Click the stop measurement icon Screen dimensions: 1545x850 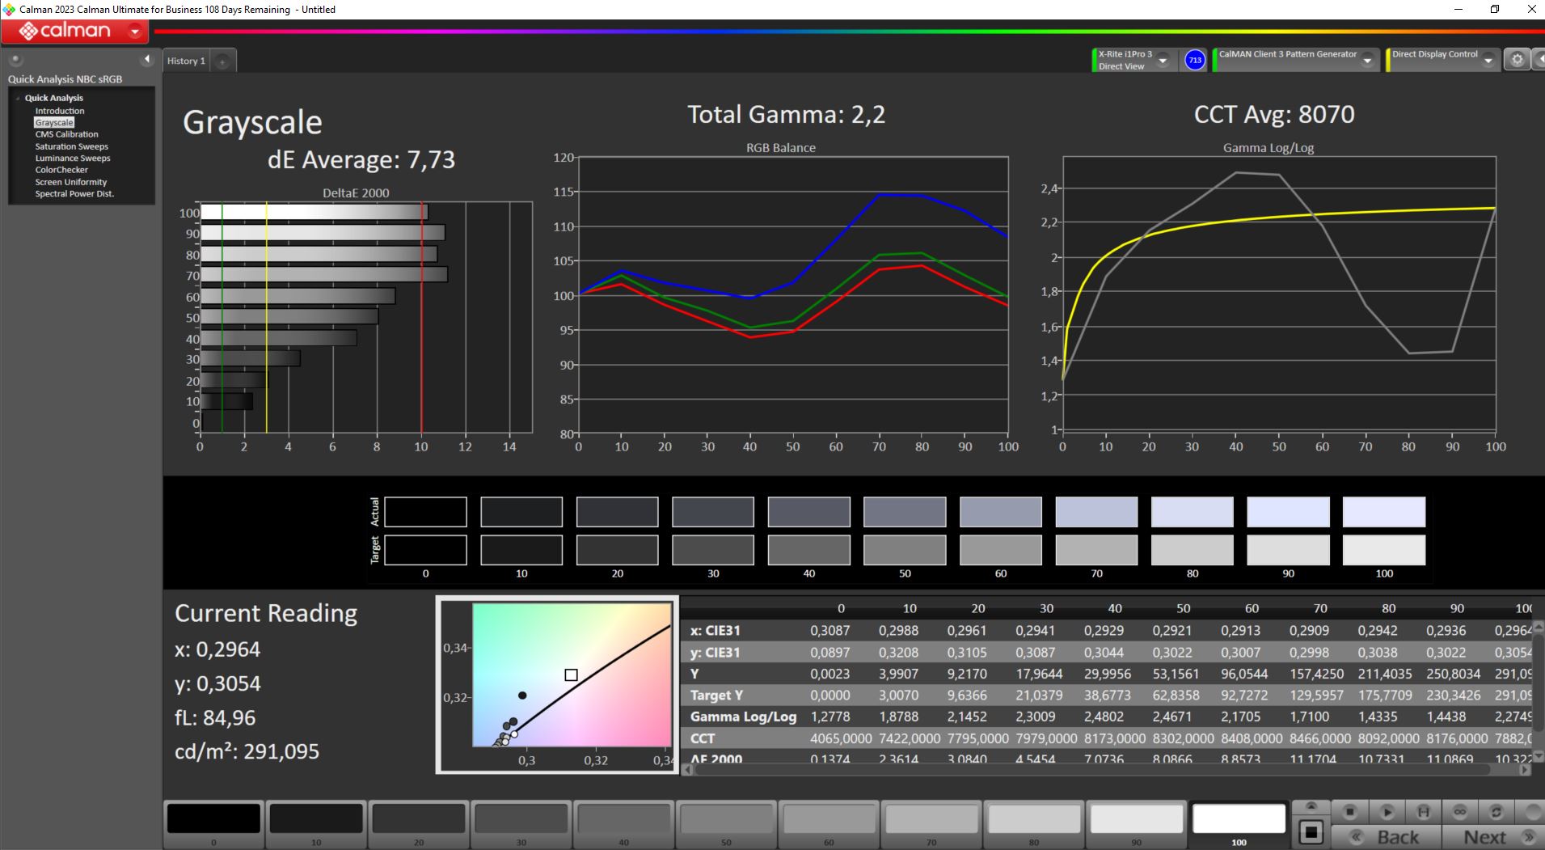(1349, 811)
